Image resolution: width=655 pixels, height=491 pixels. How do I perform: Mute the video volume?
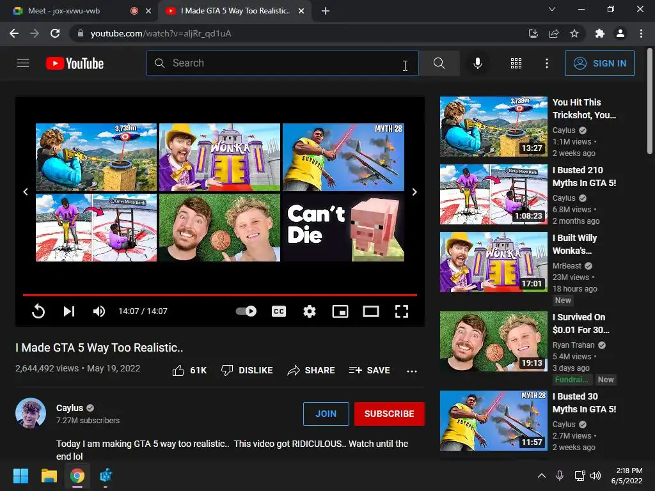[99, 311]
